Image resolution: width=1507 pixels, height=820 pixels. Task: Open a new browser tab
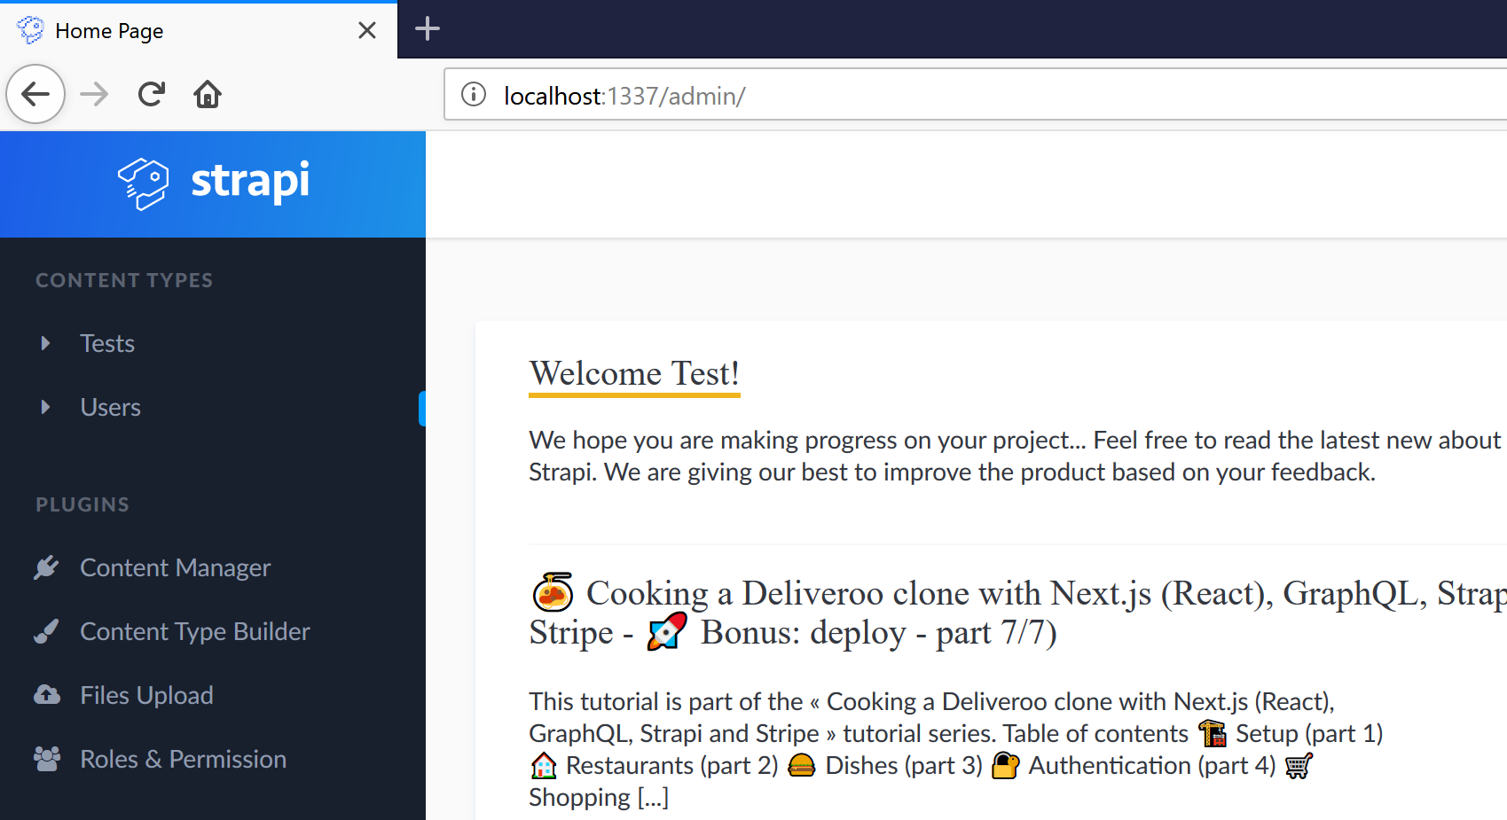(x=427, y=28)
